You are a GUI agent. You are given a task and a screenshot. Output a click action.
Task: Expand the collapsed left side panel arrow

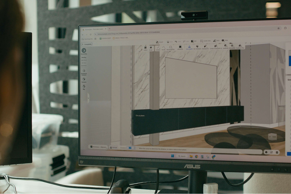pyautogui.click(x=89, y=97)
